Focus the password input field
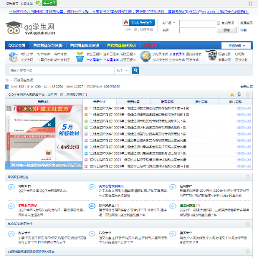This screenshot has width=258, height=258. [x=198, y=30]
